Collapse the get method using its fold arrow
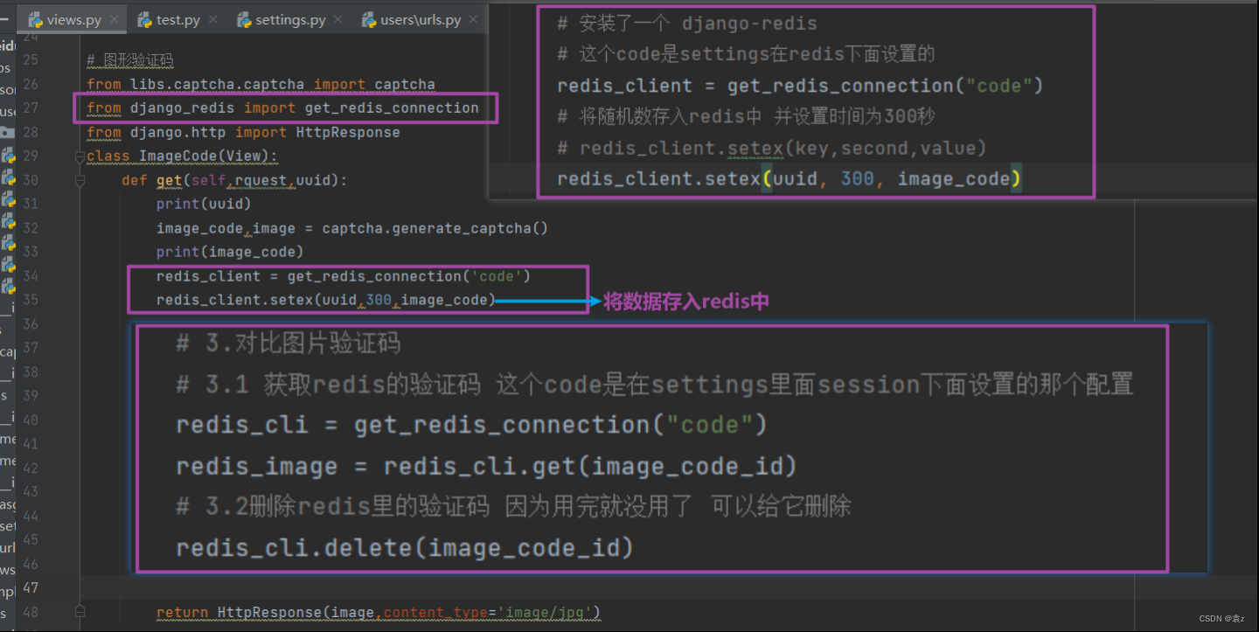1259x632 pixels. (80, 179)
